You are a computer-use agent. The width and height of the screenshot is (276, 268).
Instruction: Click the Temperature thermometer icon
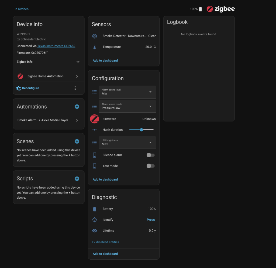point(95,47)
